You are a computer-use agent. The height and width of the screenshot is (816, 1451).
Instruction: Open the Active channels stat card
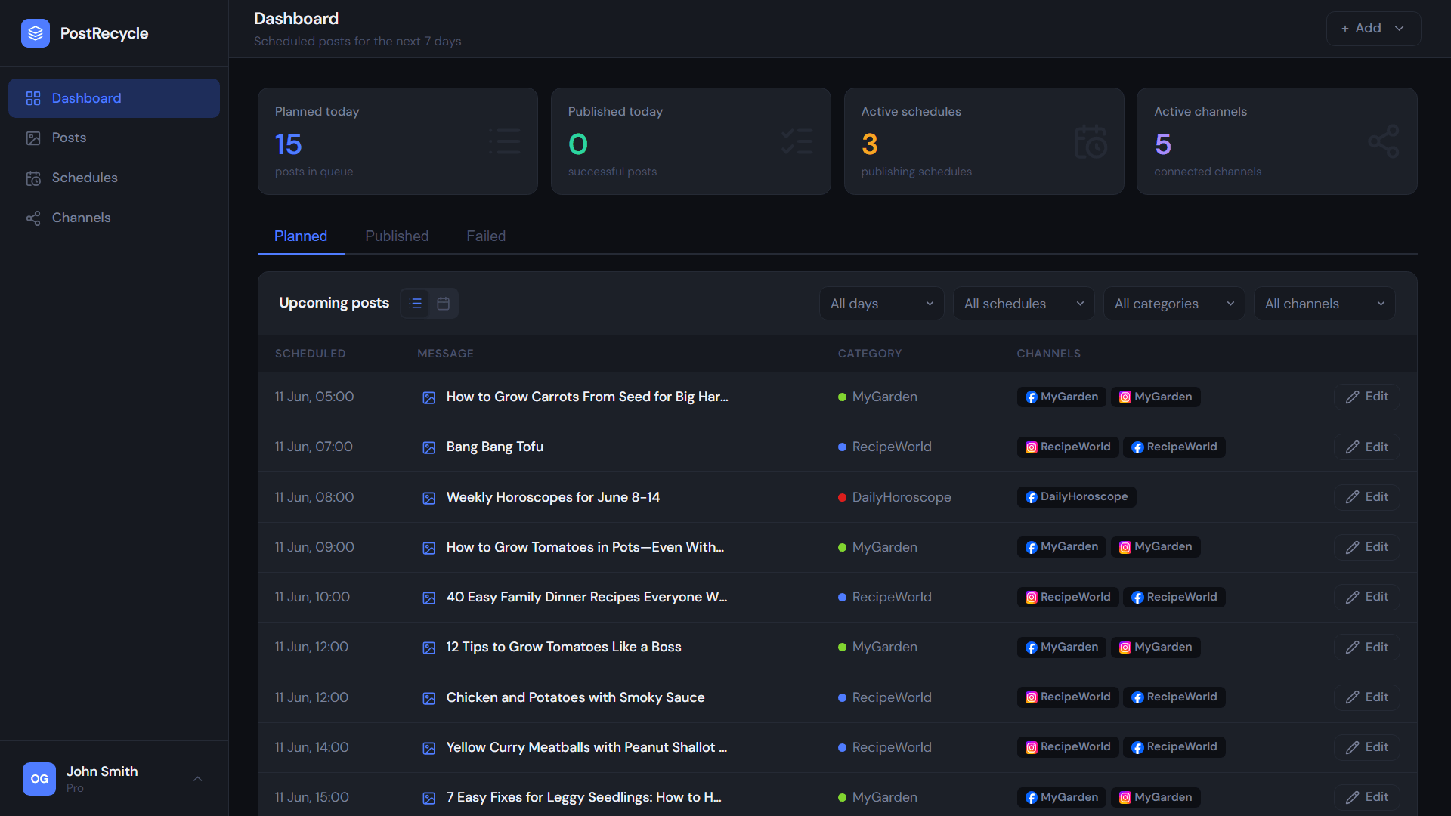pyautogui.click(x=1277, y=141)
